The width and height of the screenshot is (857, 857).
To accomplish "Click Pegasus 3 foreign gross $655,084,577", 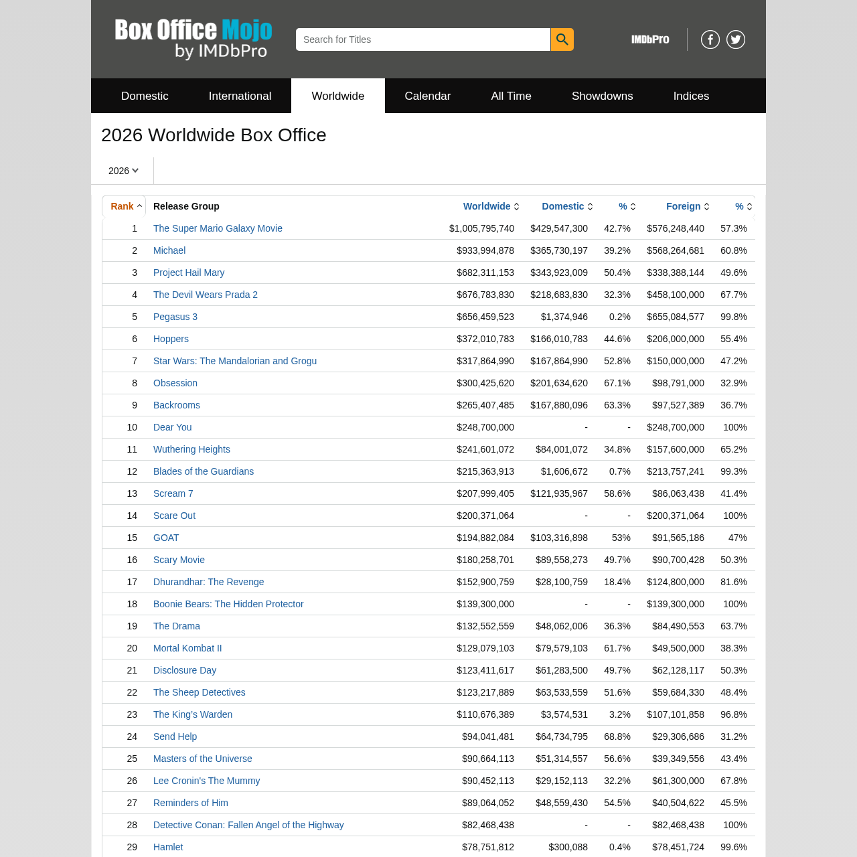I will [676, 317].
